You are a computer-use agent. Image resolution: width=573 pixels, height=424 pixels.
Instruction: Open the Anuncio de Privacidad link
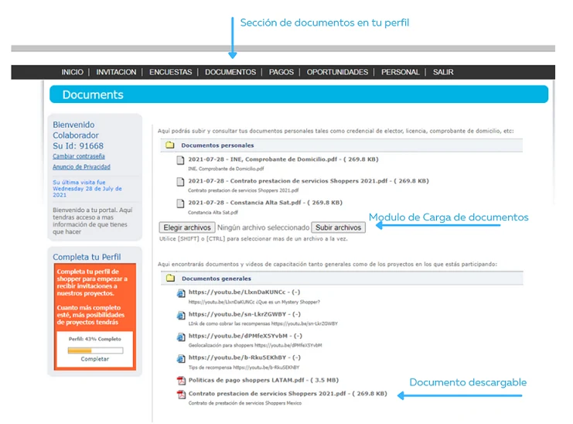click(x=81, y=166)
